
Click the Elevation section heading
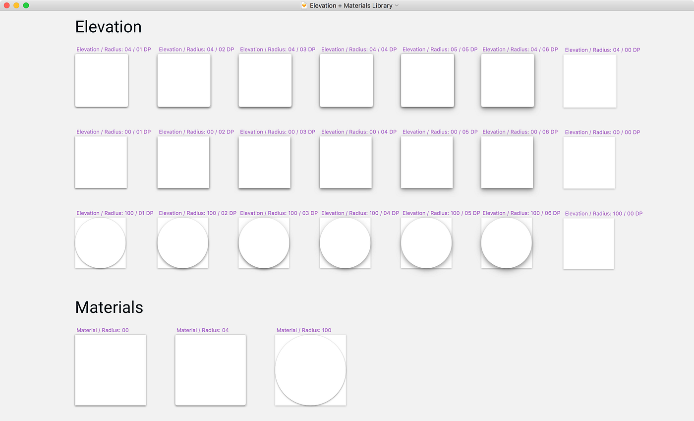[108, 26]
